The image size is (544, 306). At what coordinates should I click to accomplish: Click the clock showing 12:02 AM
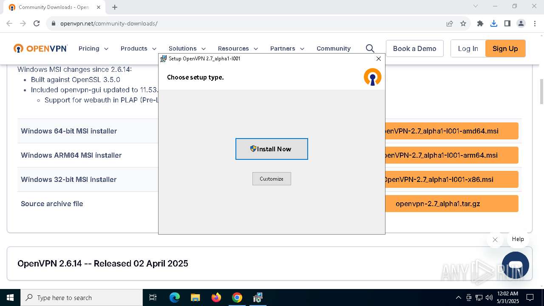[x=508, y=297]
